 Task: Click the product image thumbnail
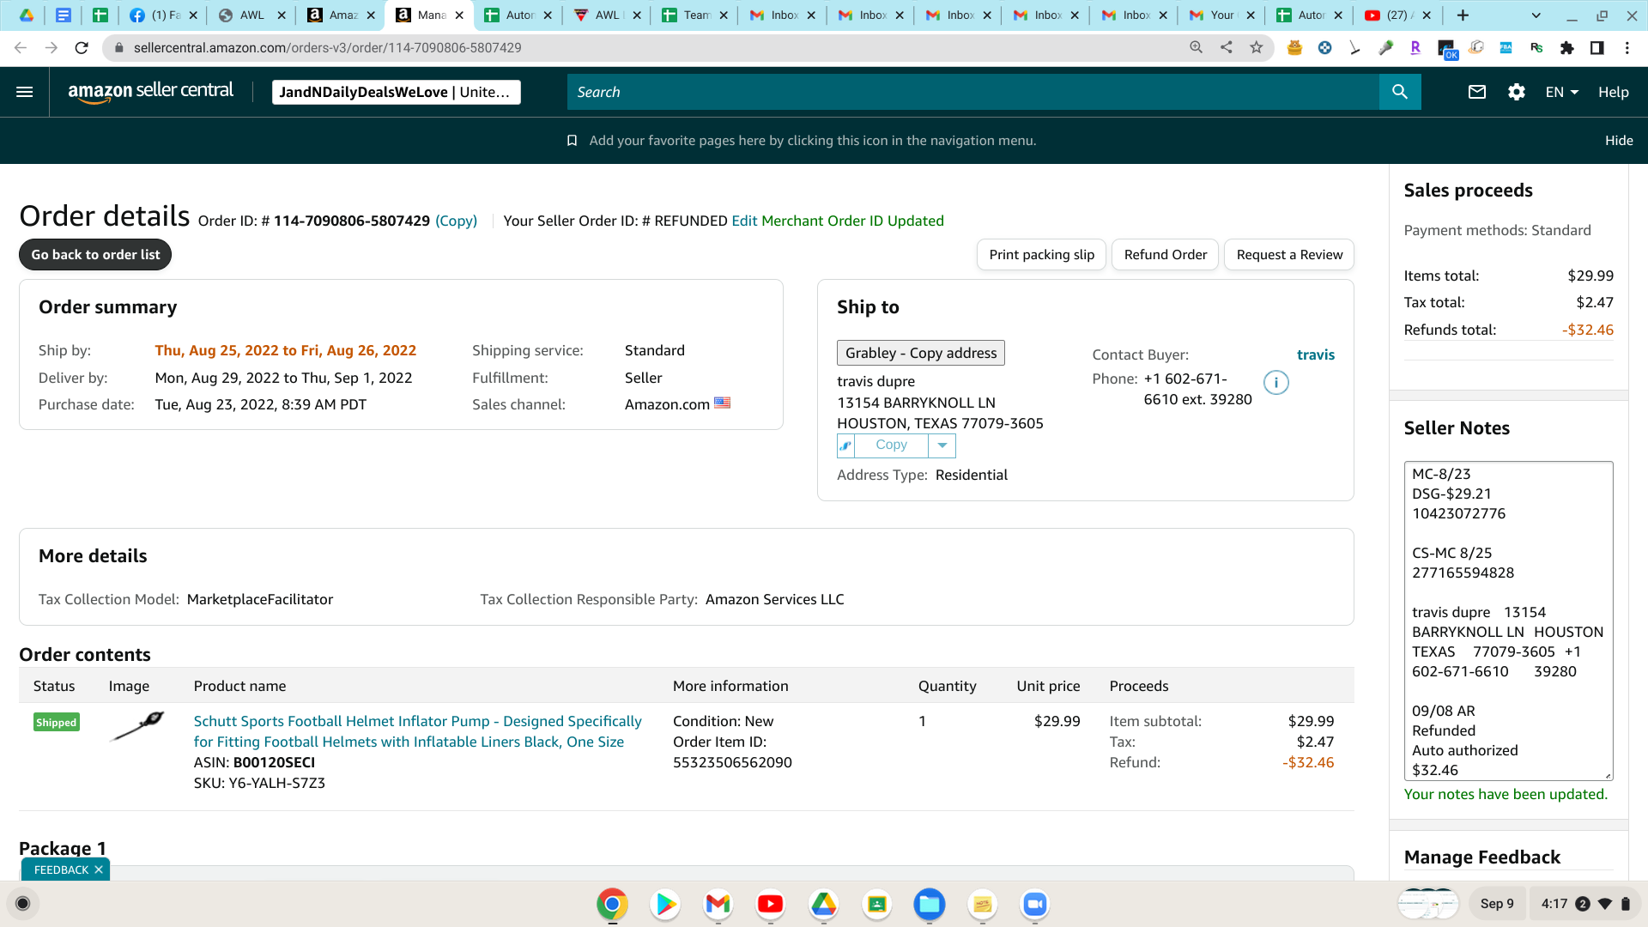pyautogui.click(x=138, y=726)
